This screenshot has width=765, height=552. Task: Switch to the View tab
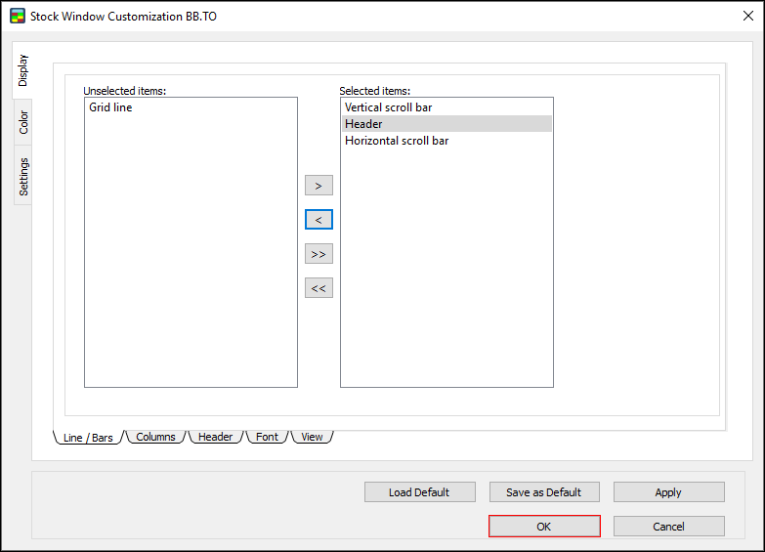coord(312,437)
